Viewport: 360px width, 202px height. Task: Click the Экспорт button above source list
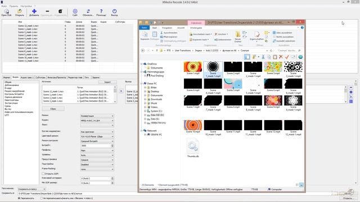(107, 82)
